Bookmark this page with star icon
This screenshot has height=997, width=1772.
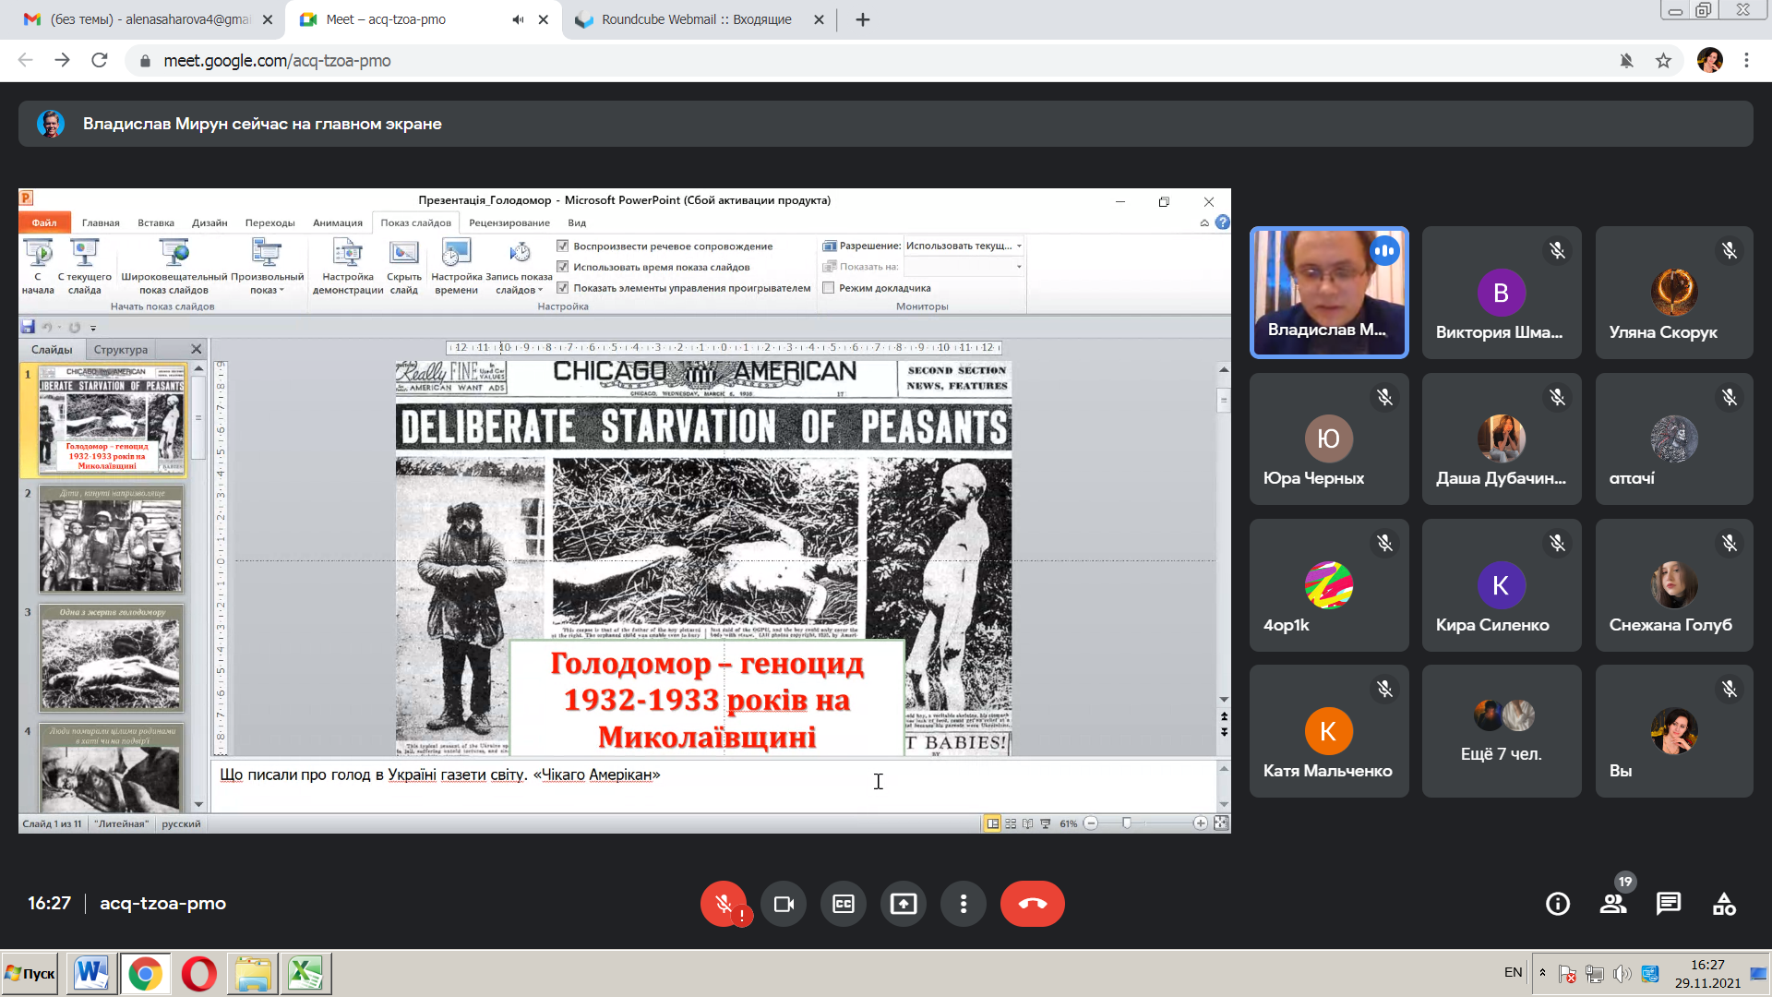click(x=1663, y=61)
